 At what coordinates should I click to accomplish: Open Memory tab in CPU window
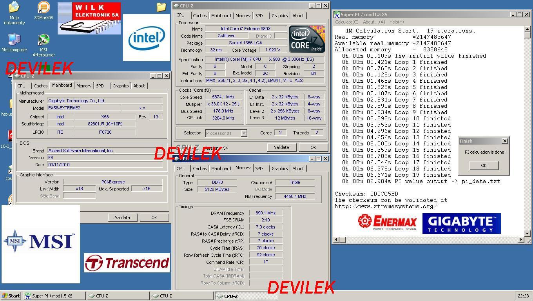(x=243, y=16)
